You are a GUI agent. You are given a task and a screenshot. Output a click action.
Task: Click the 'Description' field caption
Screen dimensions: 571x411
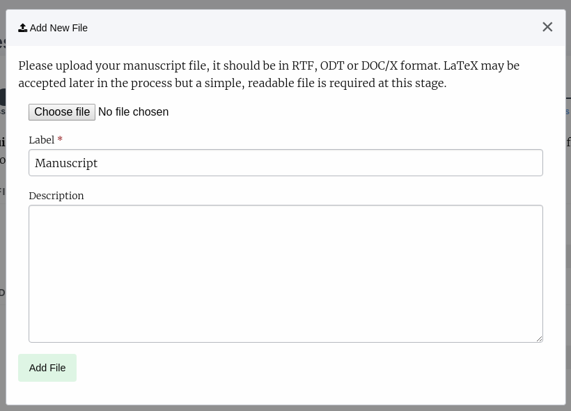(x=56, y=196)
